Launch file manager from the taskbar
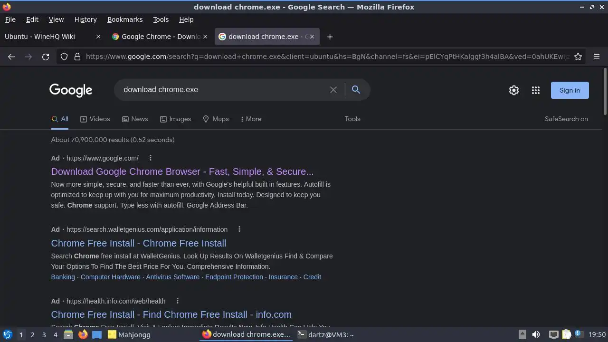 (x=68, y=334)
